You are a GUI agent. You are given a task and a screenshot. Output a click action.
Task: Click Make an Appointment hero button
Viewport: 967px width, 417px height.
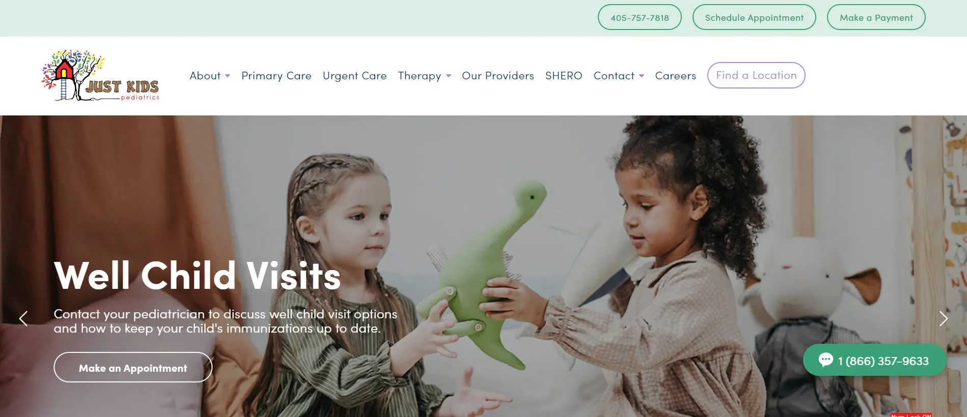point(133,367)
